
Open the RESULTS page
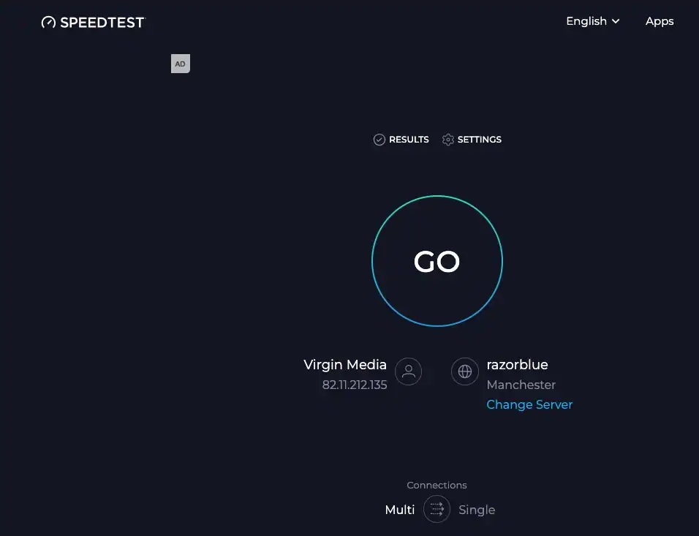pos(407,139)
